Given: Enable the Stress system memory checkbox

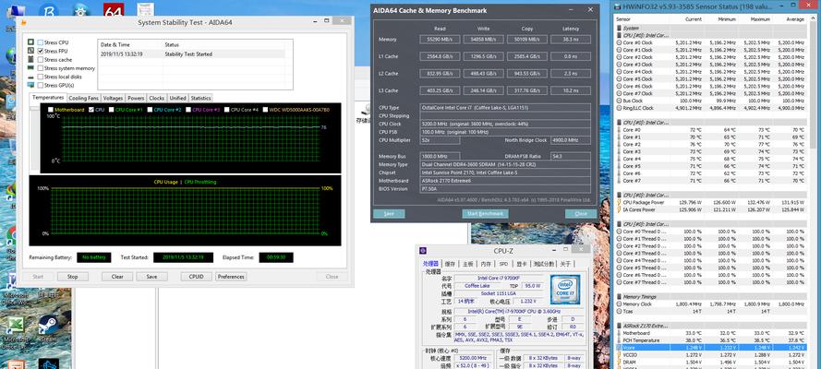Looking at the screenshot, I should pyautogui.click(x=41, y=68).
